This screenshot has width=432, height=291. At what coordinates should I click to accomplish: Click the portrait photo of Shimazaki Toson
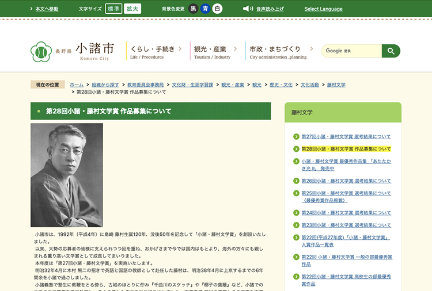coord(67,175)
